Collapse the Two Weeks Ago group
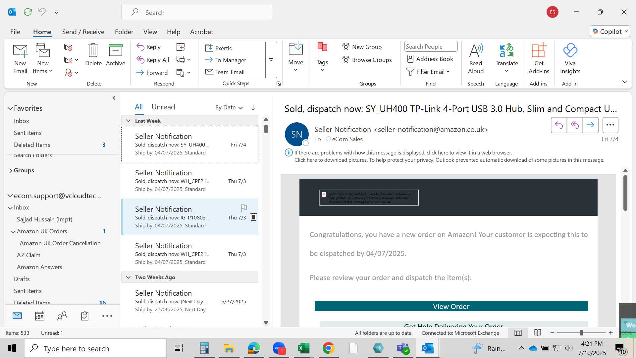Viewport: 636px width, 358px height. [x=128, y=277]
